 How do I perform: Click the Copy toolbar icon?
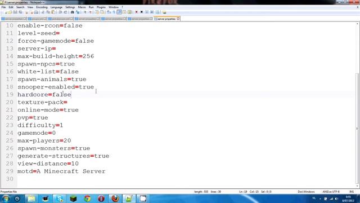[48, 12]
